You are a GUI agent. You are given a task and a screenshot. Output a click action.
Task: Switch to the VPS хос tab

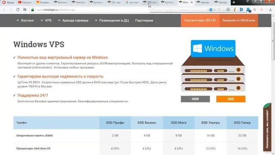[150, 3]
